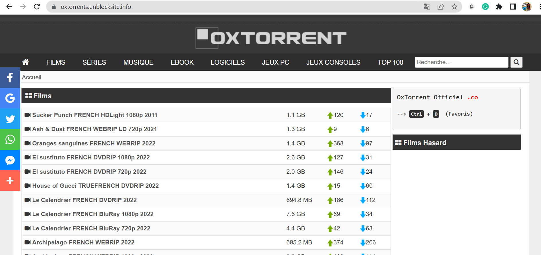Click leechers count 60
The height and width of the screenshot is (255, 541).
point(369,186)
